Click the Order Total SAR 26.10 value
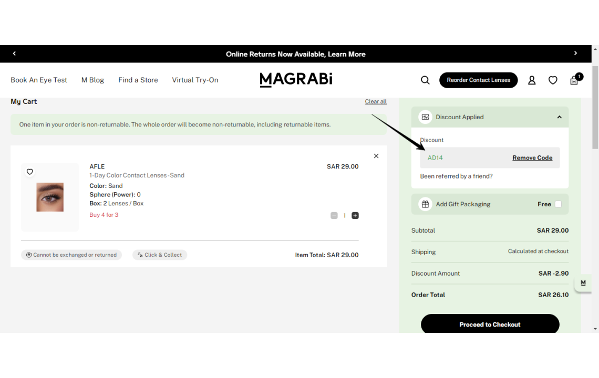The image size is (599, 378). [553, 295]
